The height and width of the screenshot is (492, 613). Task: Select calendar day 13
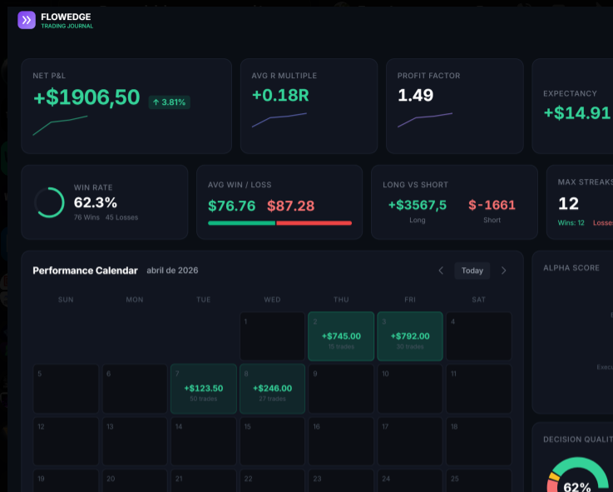(135, 441)
